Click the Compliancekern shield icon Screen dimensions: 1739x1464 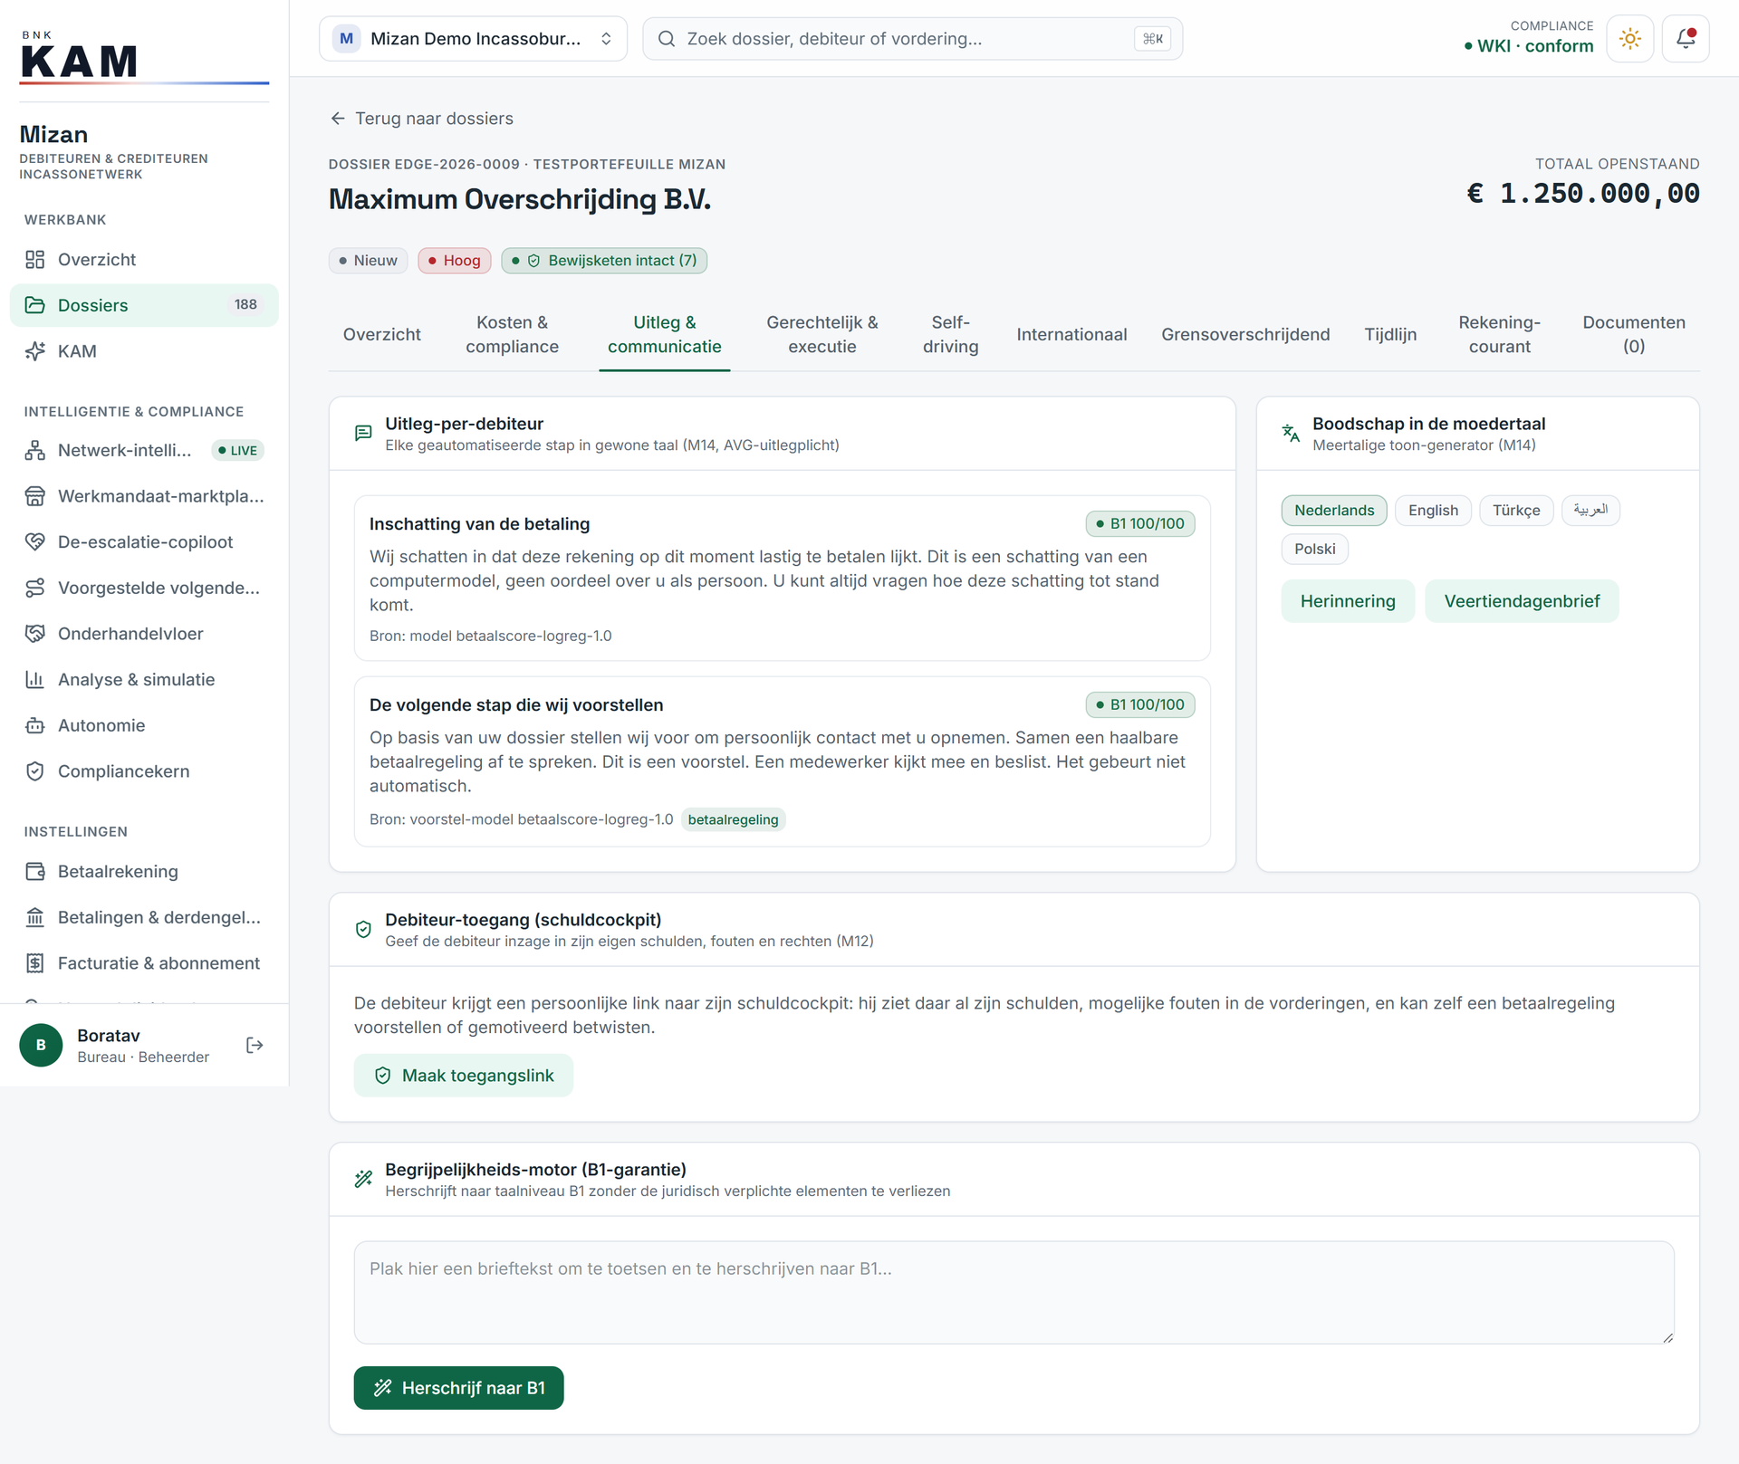tap(34, 771)
